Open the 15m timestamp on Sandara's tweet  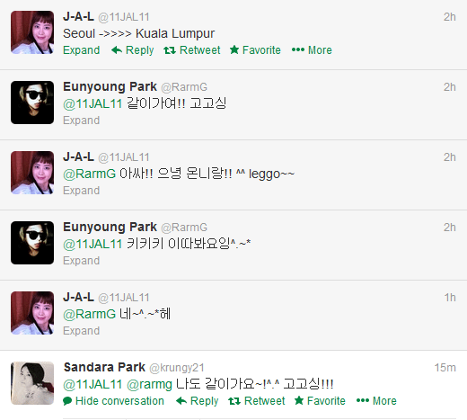point(445,368)
